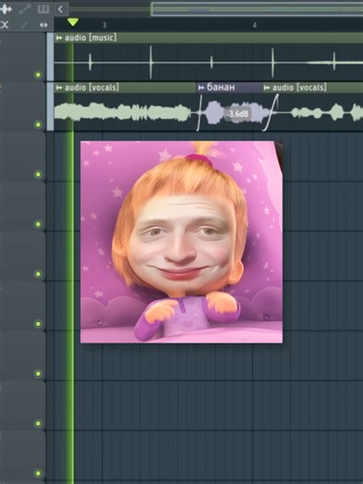This screenshot has width=363, height=484.
Task: Click the left chevron arrow button
Action: (60, 9)
